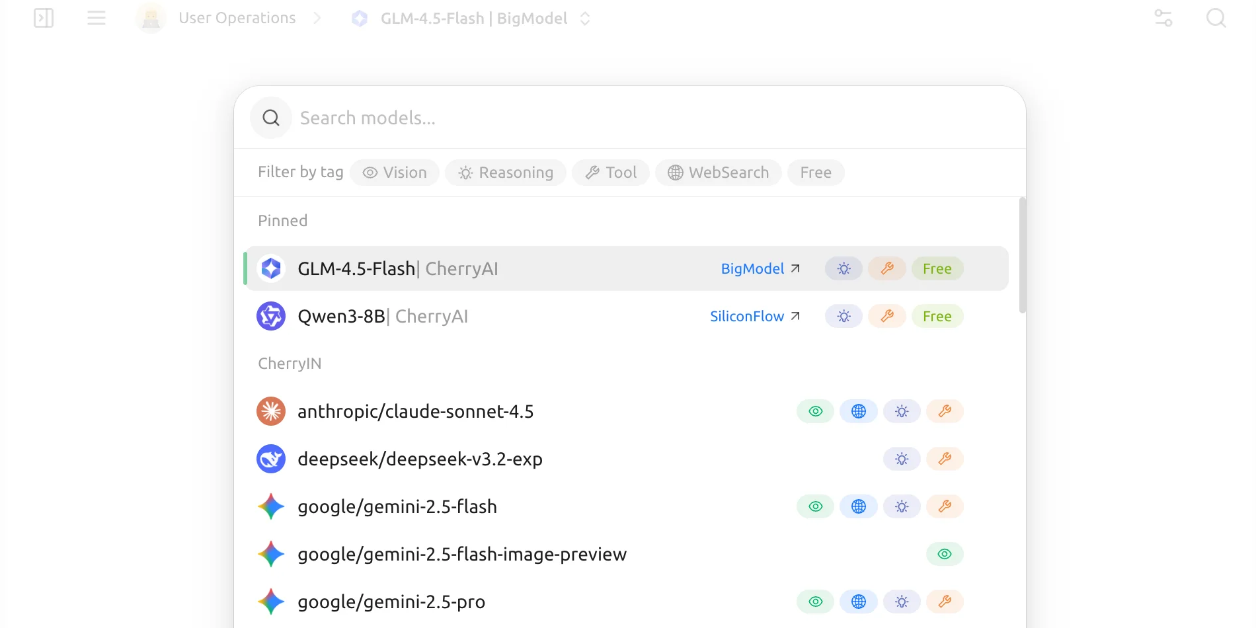Screen dimensions: 1256x628
Task: Click web search badge on claude-sonnet-4.5 row
Action: (x=859, y=411)
